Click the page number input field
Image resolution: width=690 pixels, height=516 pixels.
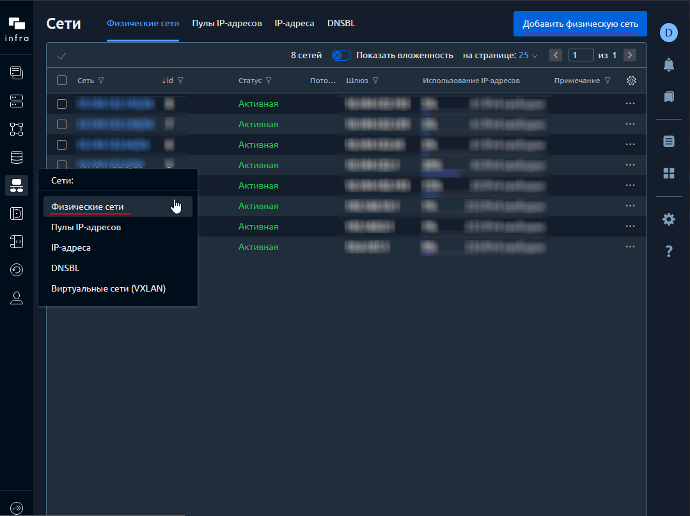tap(581, 55)
